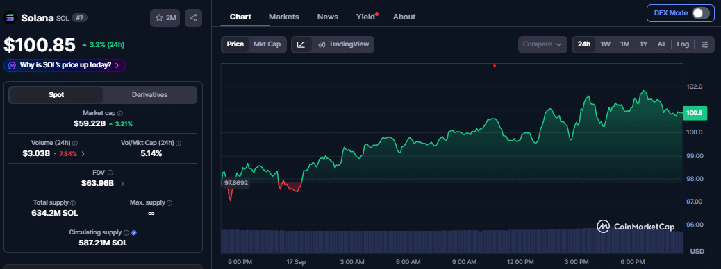Click info icon next to FDV
This screenshot has width=721, height=269.
point(110,173)
